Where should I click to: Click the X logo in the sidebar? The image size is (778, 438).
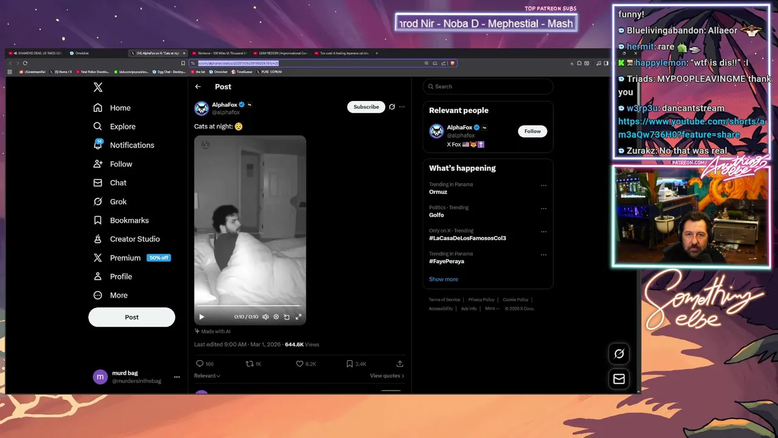coord(98,88)
